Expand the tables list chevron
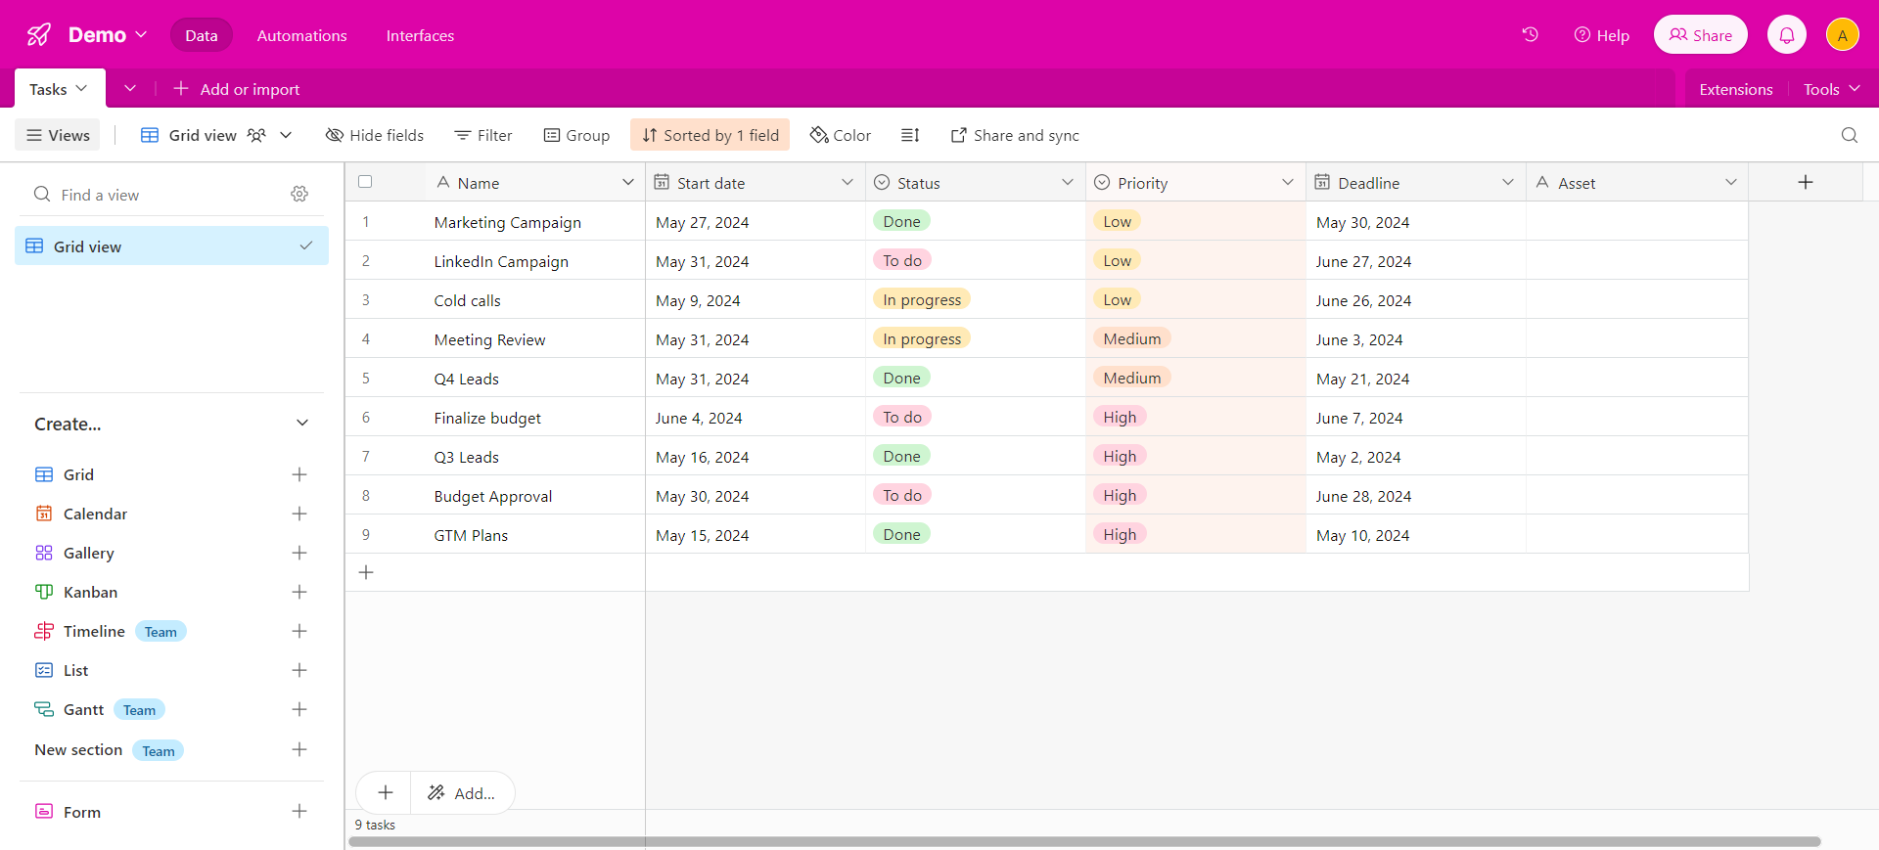 (x=130, y=88)
